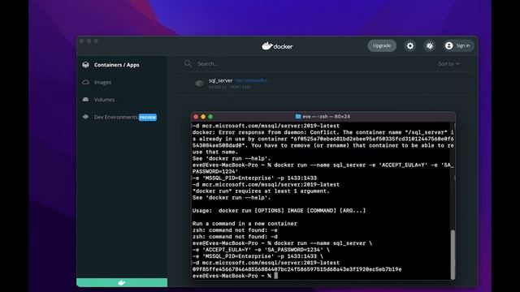Click the Docker whale logo in header
Image resolution: width=520 pixels, height=292 pixels.
(x=267, y=45)
